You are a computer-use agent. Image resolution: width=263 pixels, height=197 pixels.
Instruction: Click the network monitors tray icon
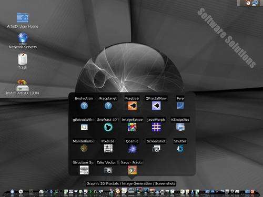click(255, 3)
